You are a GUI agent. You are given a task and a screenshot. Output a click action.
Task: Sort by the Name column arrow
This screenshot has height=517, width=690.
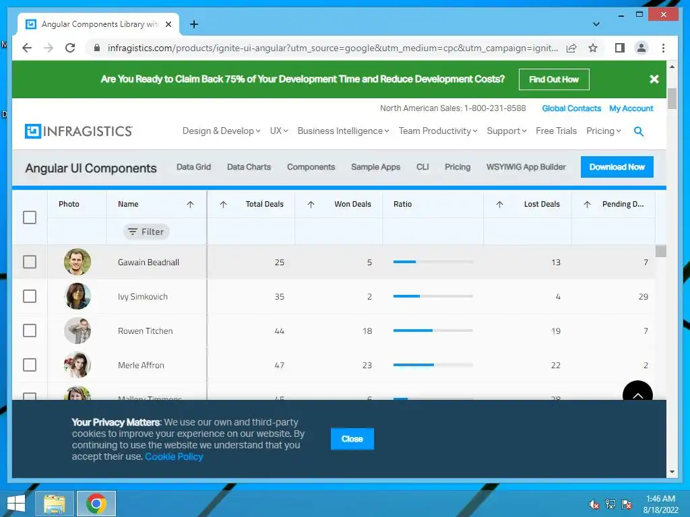coord(190,204)
